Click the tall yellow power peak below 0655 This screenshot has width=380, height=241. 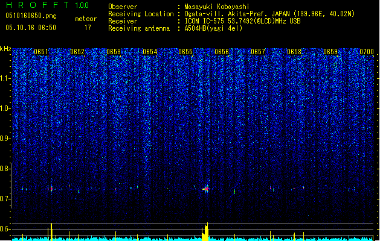pos(205,232)
